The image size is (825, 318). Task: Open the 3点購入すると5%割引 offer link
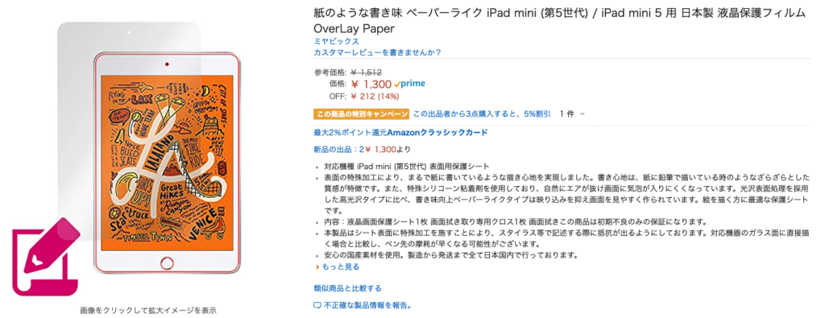pos(482,114)
